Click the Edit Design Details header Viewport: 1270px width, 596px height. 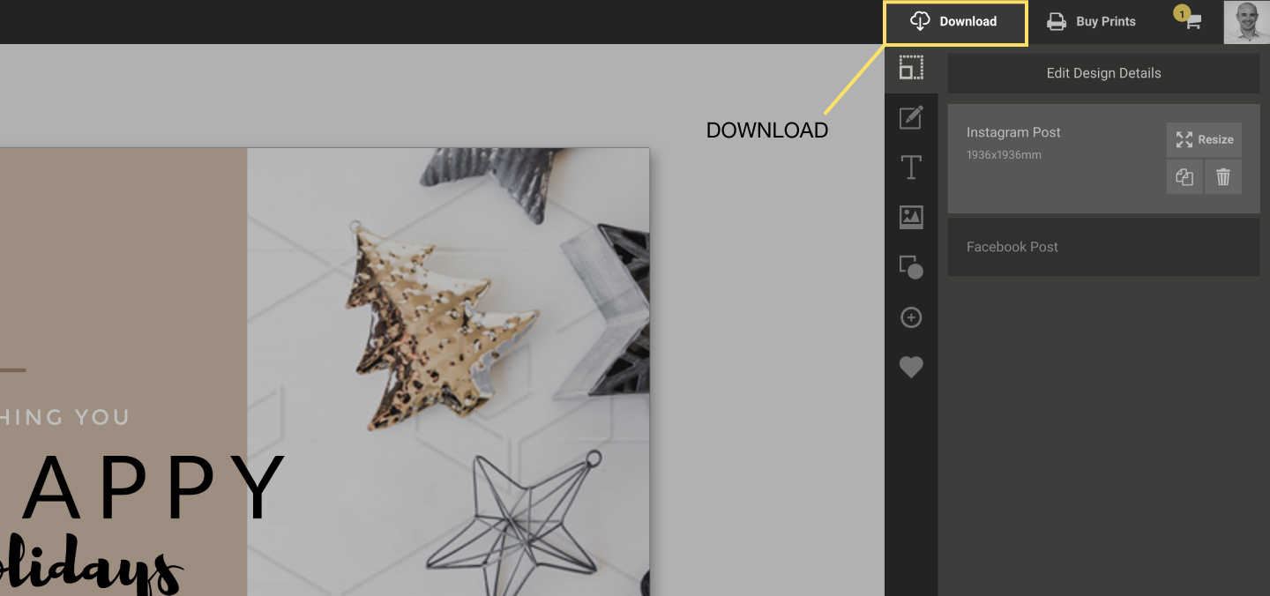pyautogui.click(x=1103, y=73)
